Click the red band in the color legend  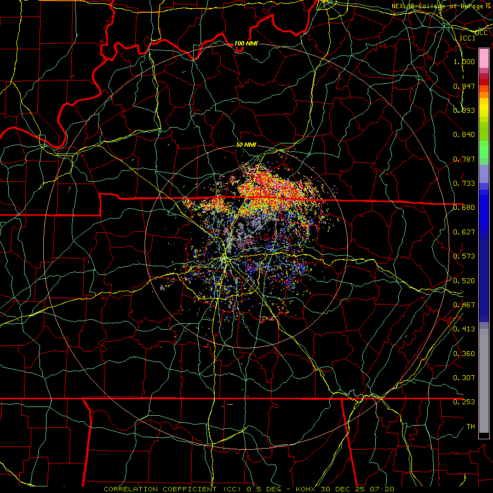(x=484, y=82)
